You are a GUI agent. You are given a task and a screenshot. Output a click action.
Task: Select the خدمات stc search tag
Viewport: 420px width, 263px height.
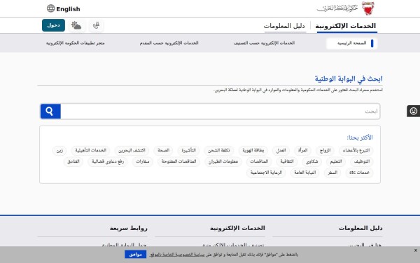[360, 173]
